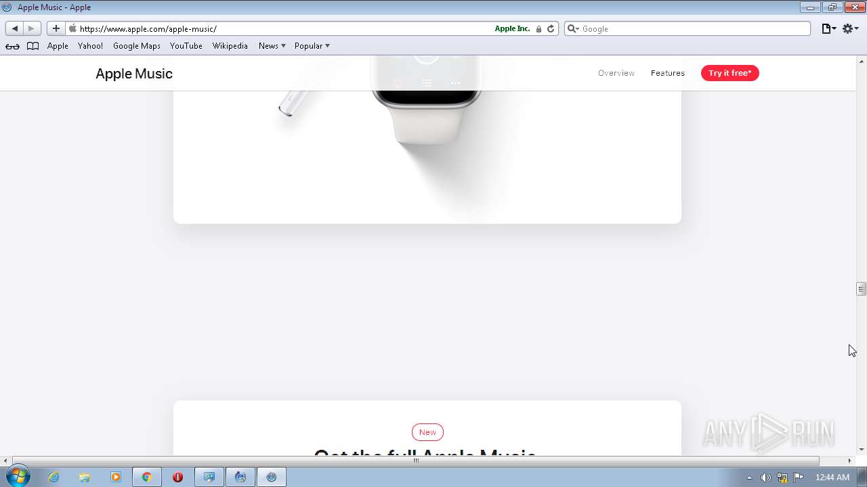Switch to the Overview tab
The image size is (867, 487).
616,73
